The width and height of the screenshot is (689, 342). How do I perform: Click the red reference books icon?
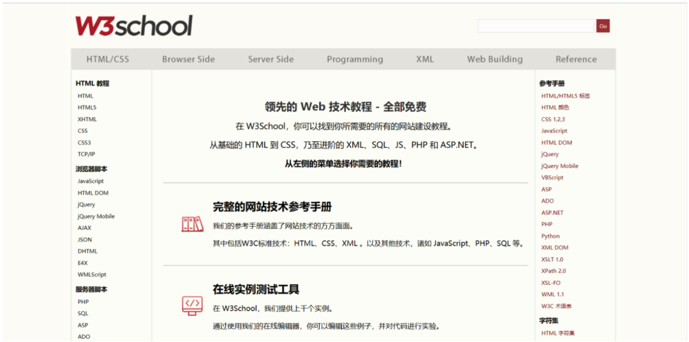[x=193, y=224]
